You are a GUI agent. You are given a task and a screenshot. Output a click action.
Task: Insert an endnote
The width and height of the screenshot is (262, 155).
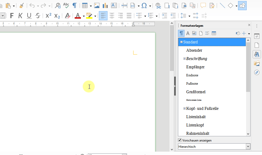coord(175,6)
